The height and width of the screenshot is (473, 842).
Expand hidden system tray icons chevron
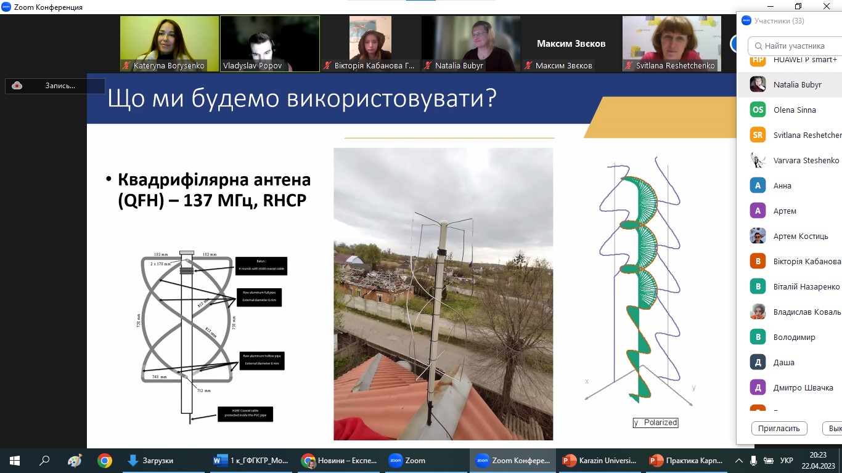click(x=738, y=460)
